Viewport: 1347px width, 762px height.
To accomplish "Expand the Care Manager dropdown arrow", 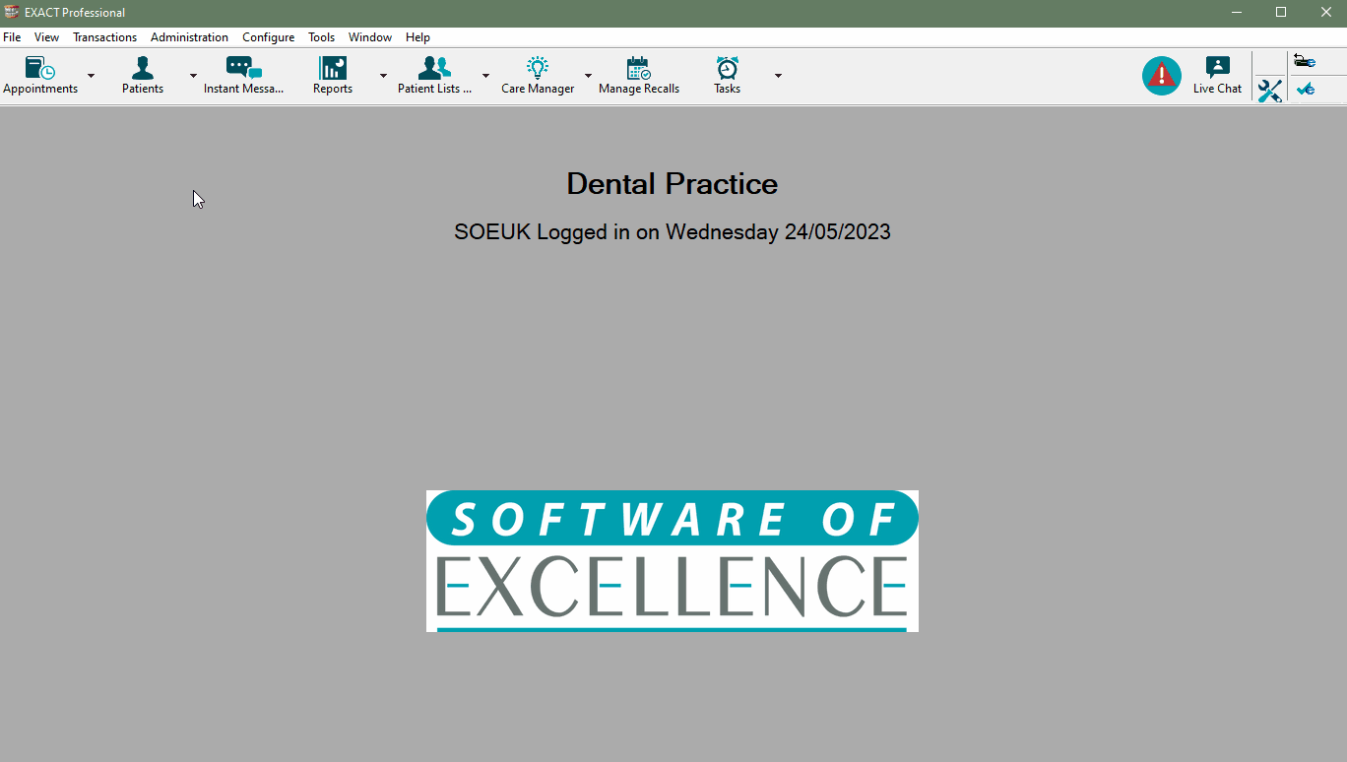I will (x=588, y=76).
